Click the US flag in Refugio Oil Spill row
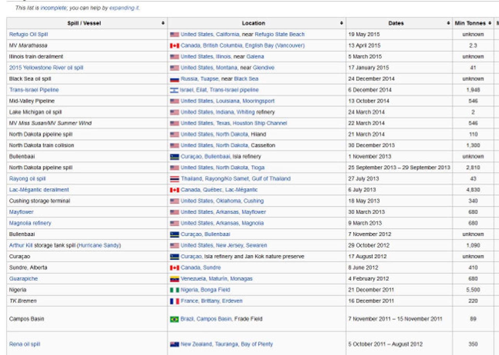The image size is (499, 355). click(x=174, y=35)
